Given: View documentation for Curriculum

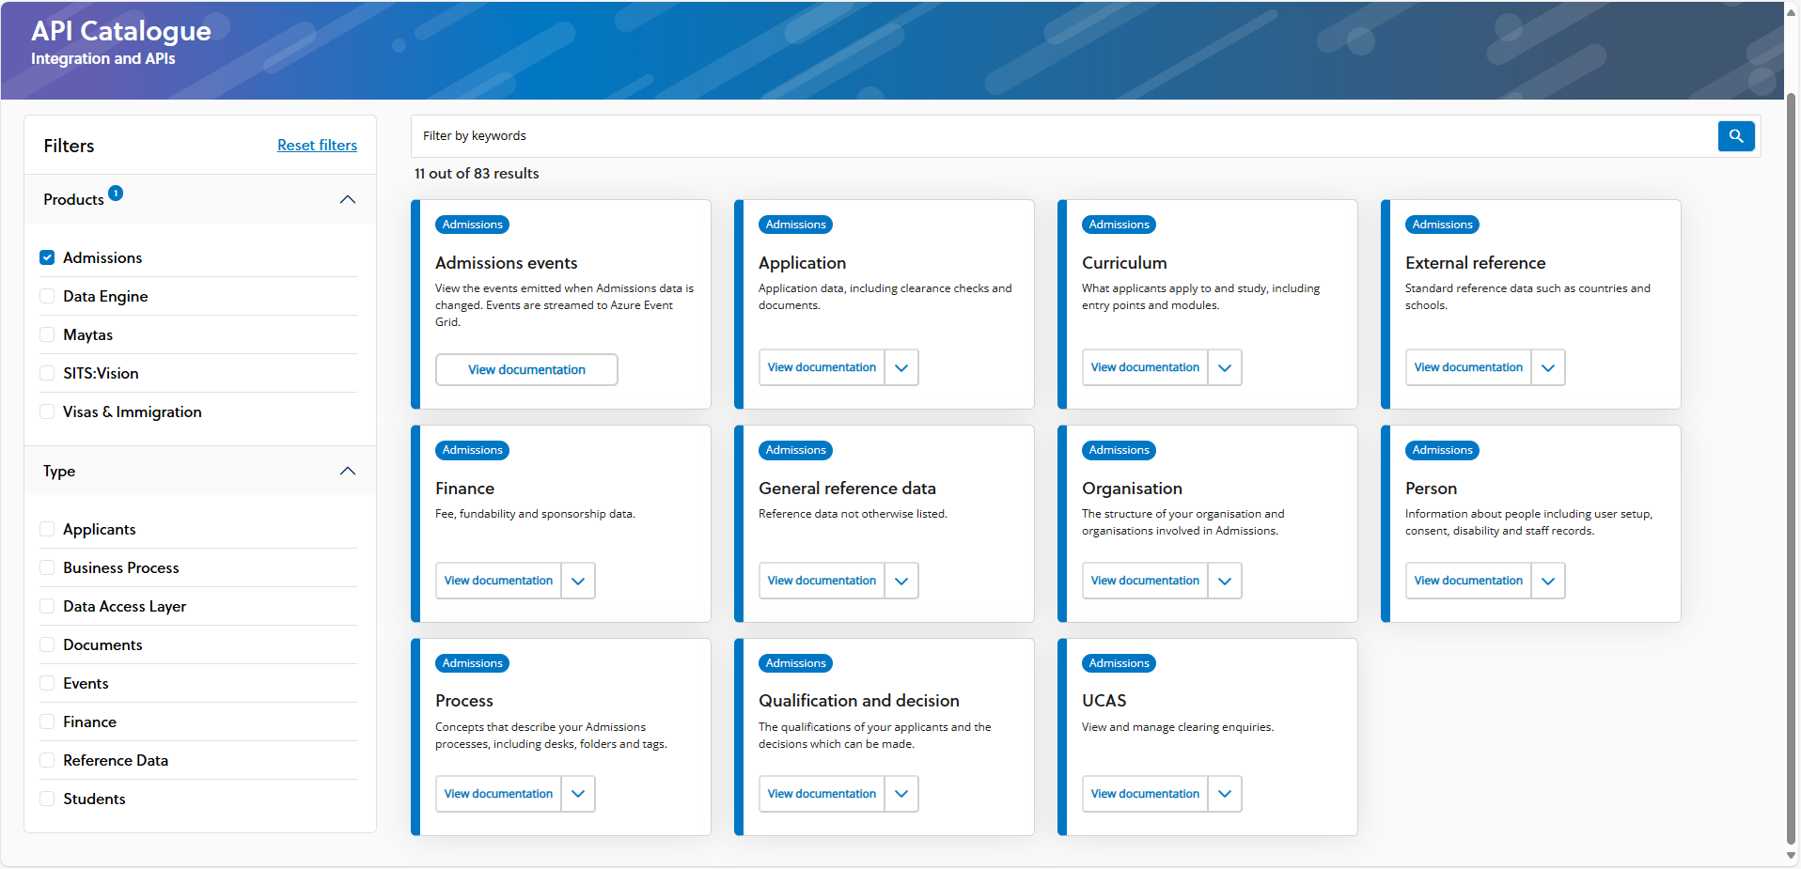Looking at the screenshot, I should [1145, 367].
